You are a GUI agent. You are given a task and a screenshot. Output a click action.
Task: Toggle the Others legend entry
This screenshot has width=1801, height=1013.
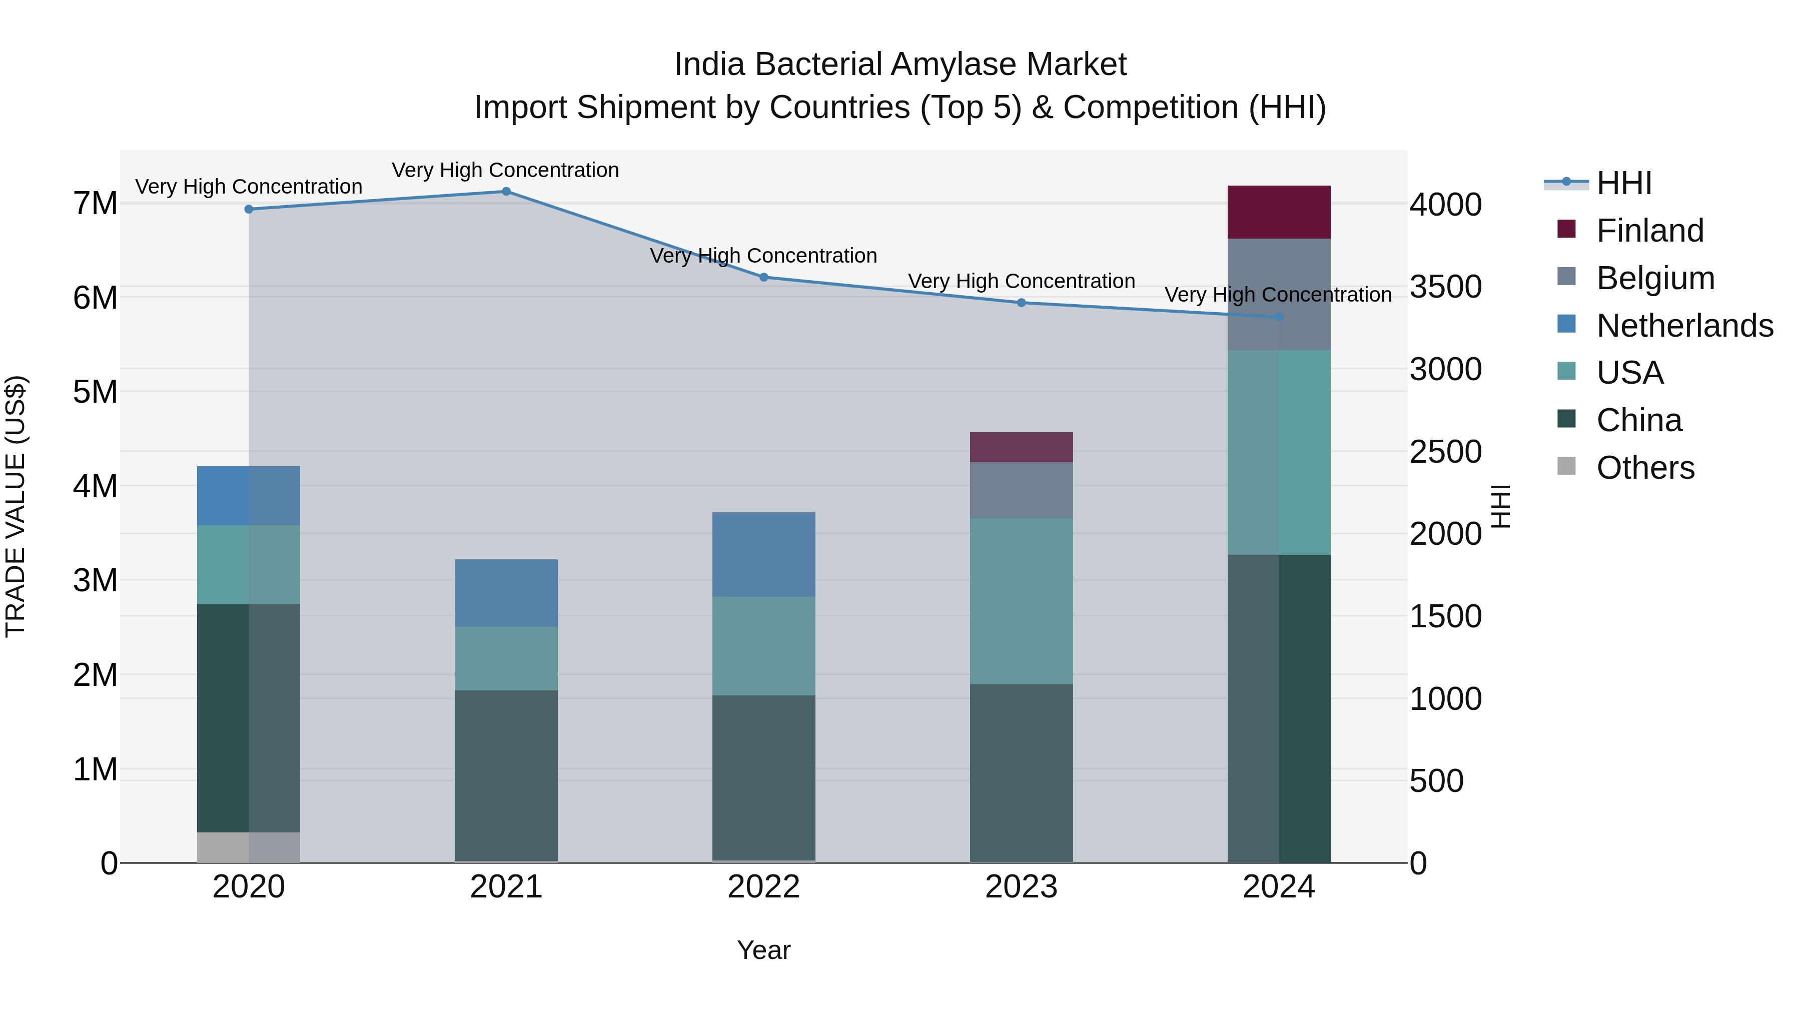pyautogui.click(x=1625, y=467)
